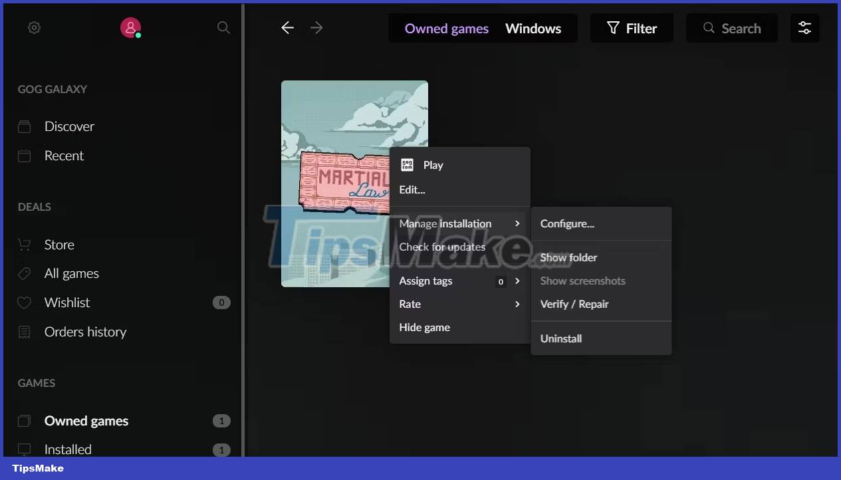The width and height of the screenshot is (841, 480).
Task: Switch to the Owned games tab
Action: coord(446,28)
